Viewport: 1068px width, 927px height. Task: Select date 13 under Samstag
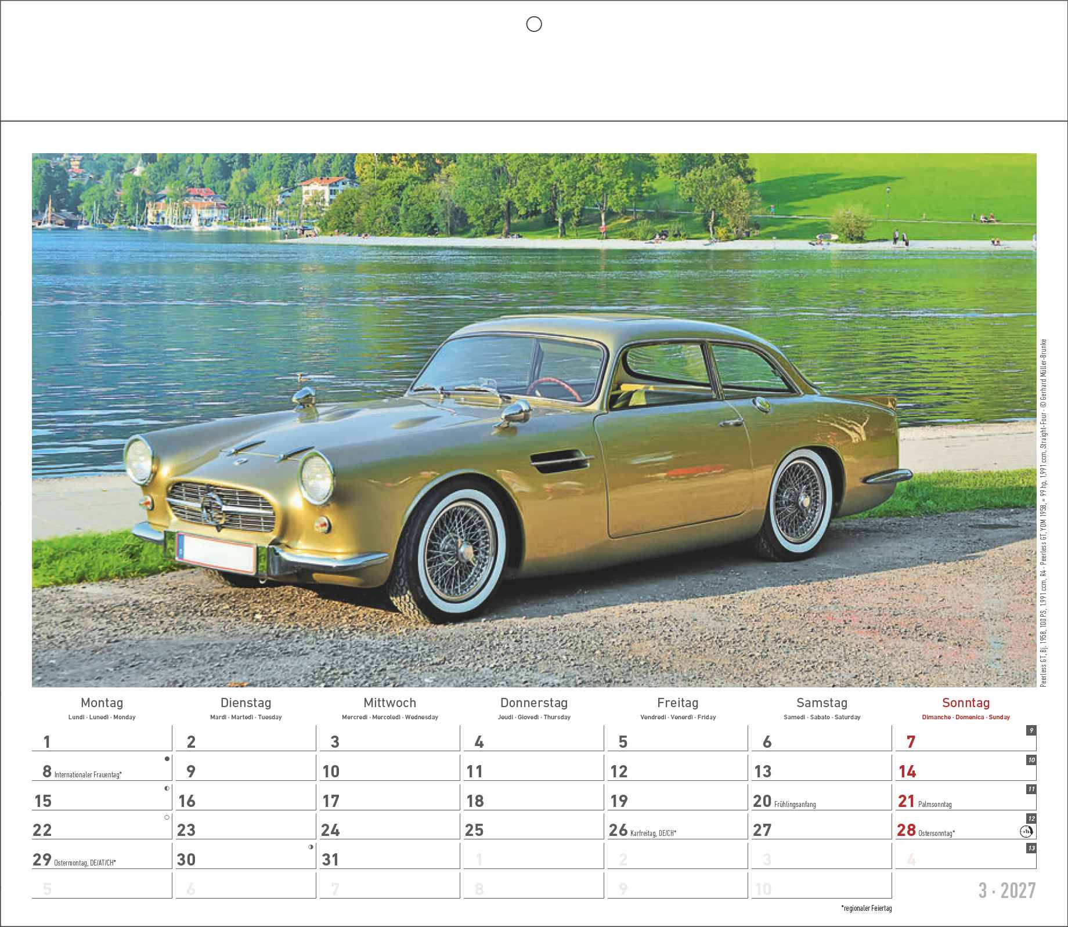[x=763, y=772]
